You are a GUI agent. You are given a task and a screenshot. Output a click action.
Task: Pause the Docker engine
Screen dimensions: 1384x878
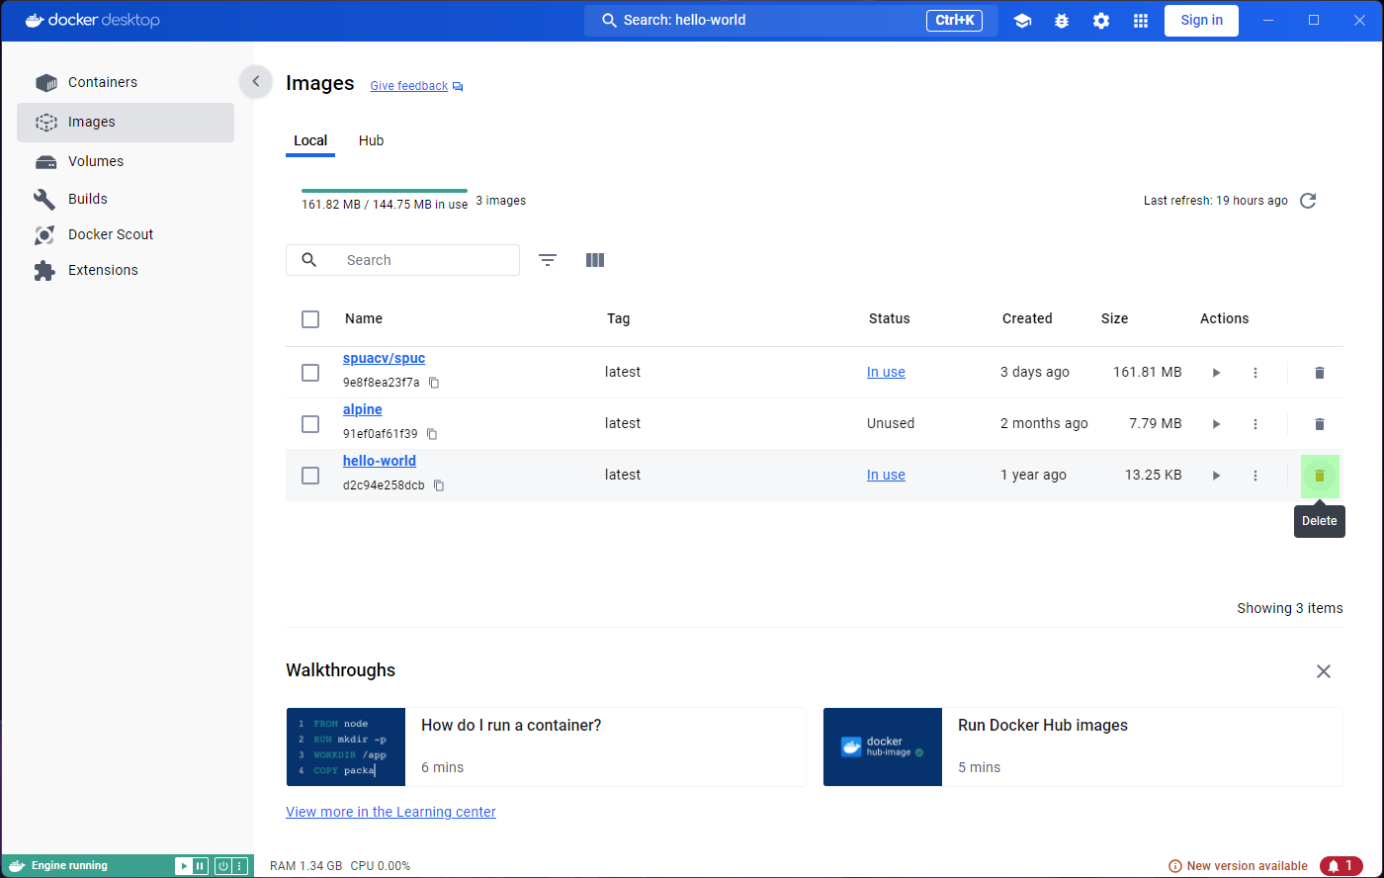[200, 866]
